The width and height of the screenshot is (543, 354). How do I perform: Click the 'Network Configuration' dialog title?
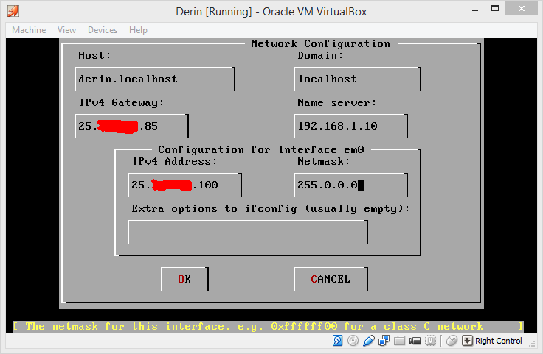(321, 44)
